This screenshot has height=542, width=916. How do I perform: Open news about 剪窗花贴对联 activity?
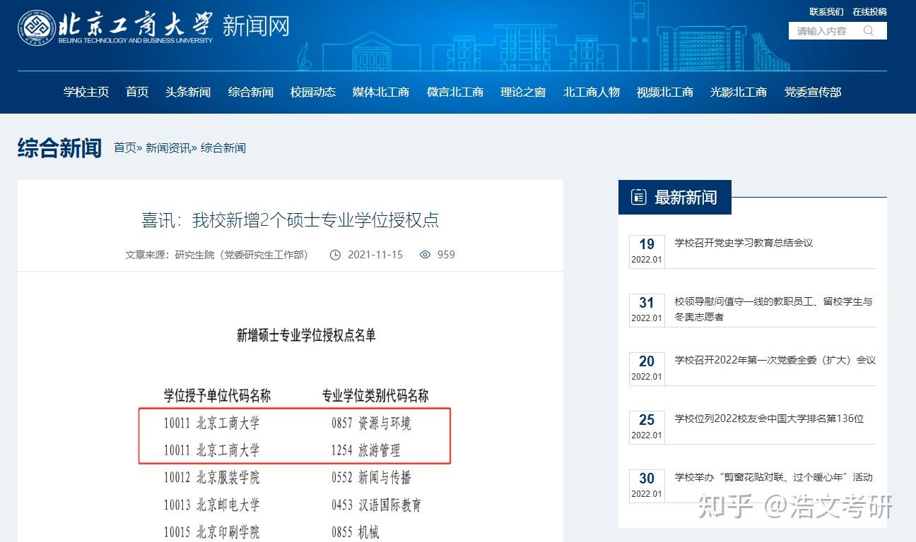click(x=774, y=477)
